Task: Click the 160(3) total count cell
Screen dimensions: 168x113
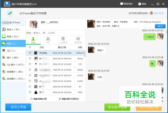Action: click(x=80, y=70)
